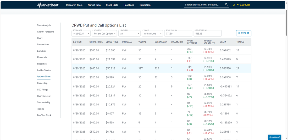Select Analyst Forecasts in the sidebar

[x=46, y=32]
